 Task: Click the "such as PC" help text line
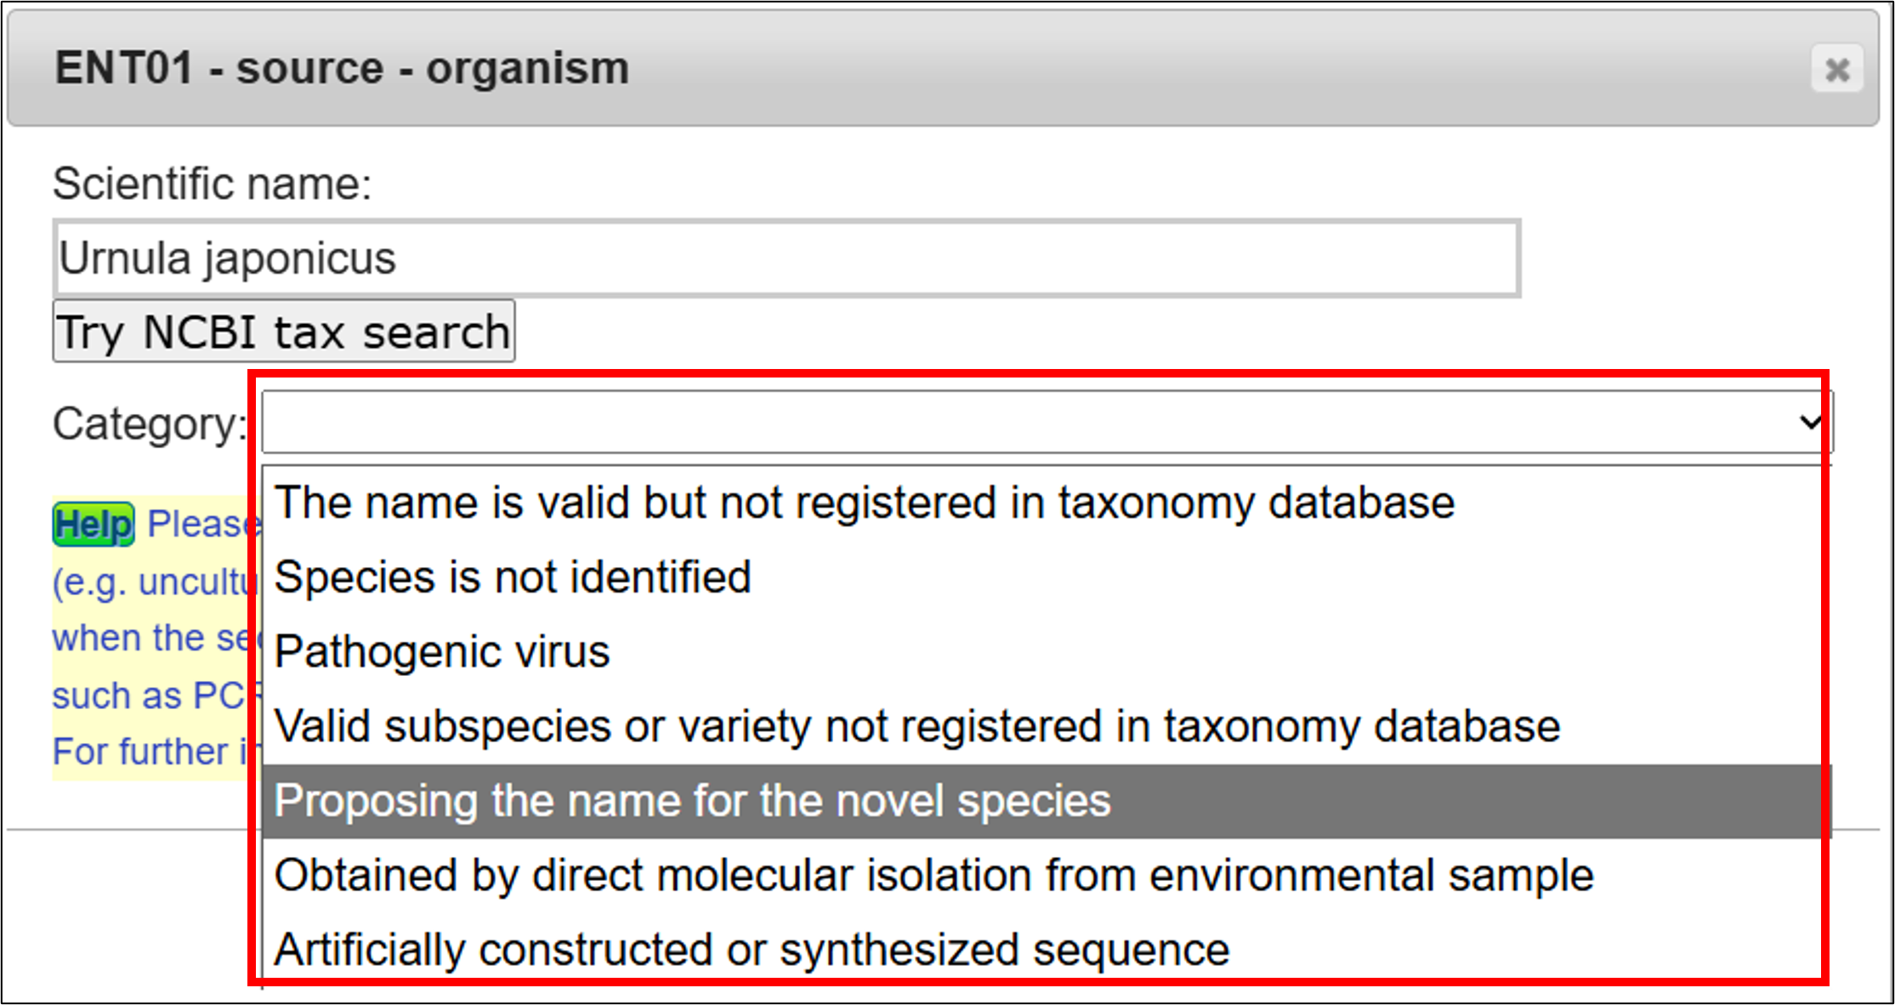coord(149,696)
